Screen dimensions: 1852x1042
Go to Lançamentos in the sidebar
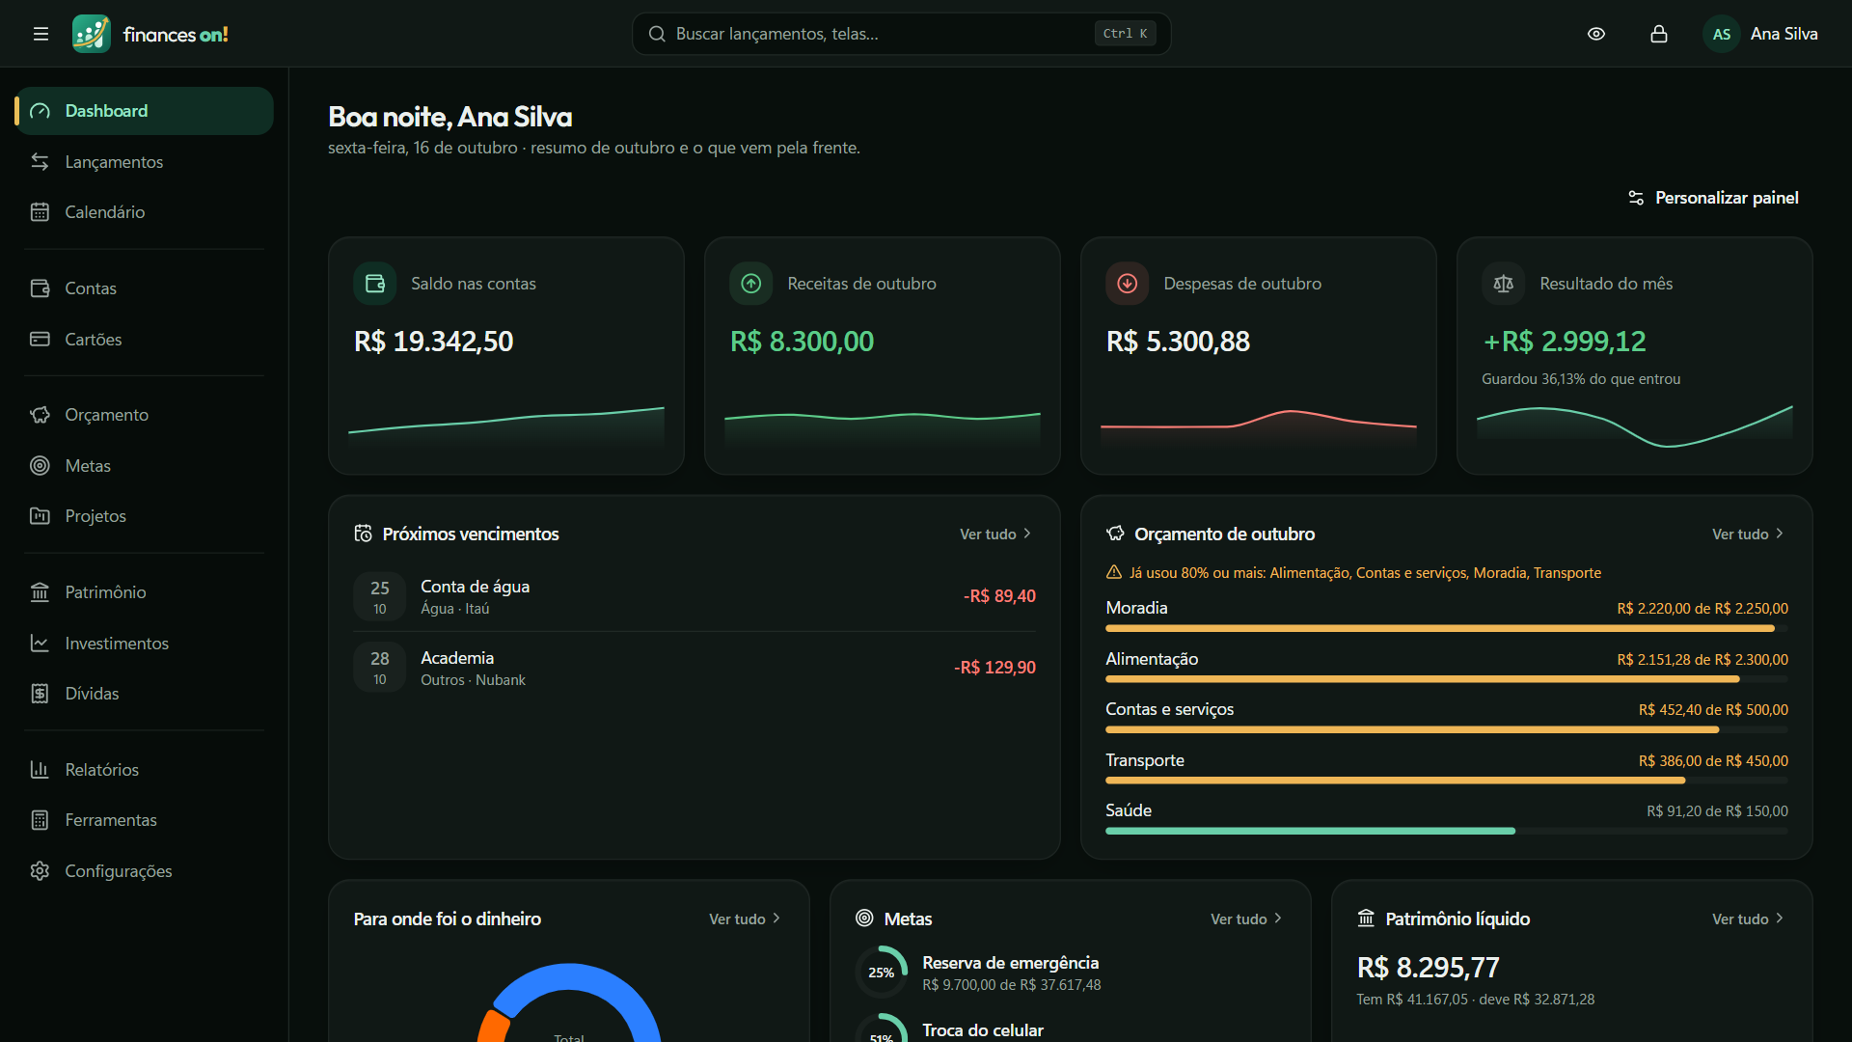click(x=144, y=162)
